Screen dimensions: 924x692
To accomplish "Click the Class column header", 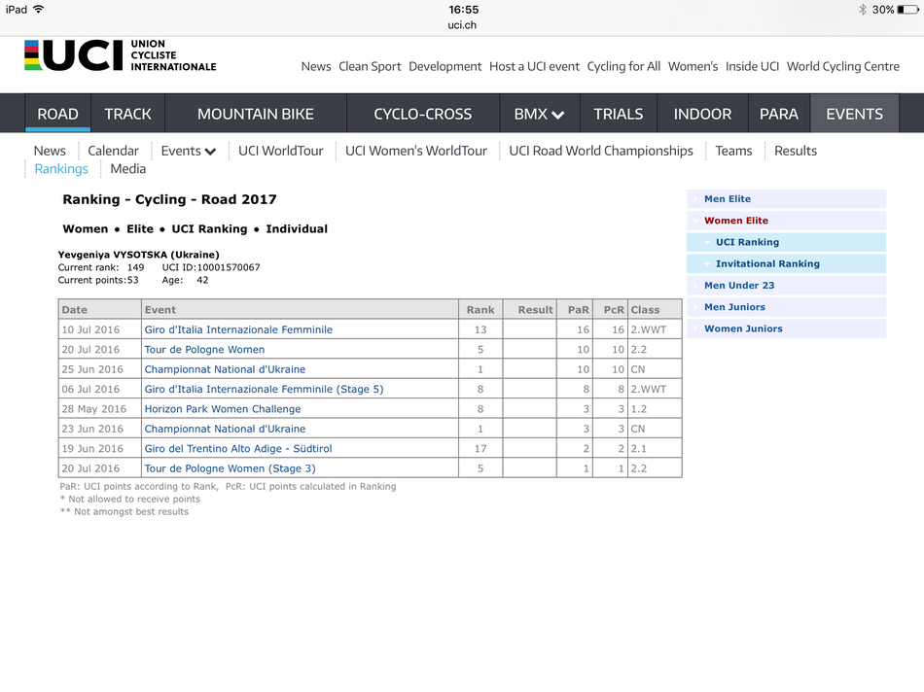I will tap(655, 309).
